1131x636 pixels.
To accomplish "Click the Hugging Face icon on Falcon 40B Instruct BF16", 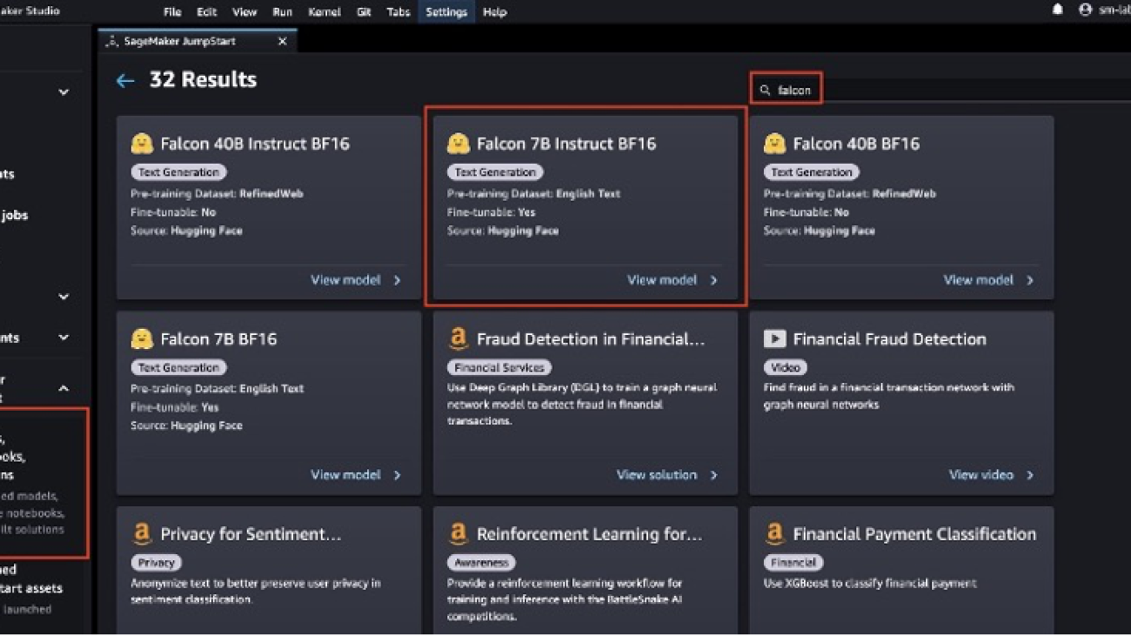I will [142, 144].
